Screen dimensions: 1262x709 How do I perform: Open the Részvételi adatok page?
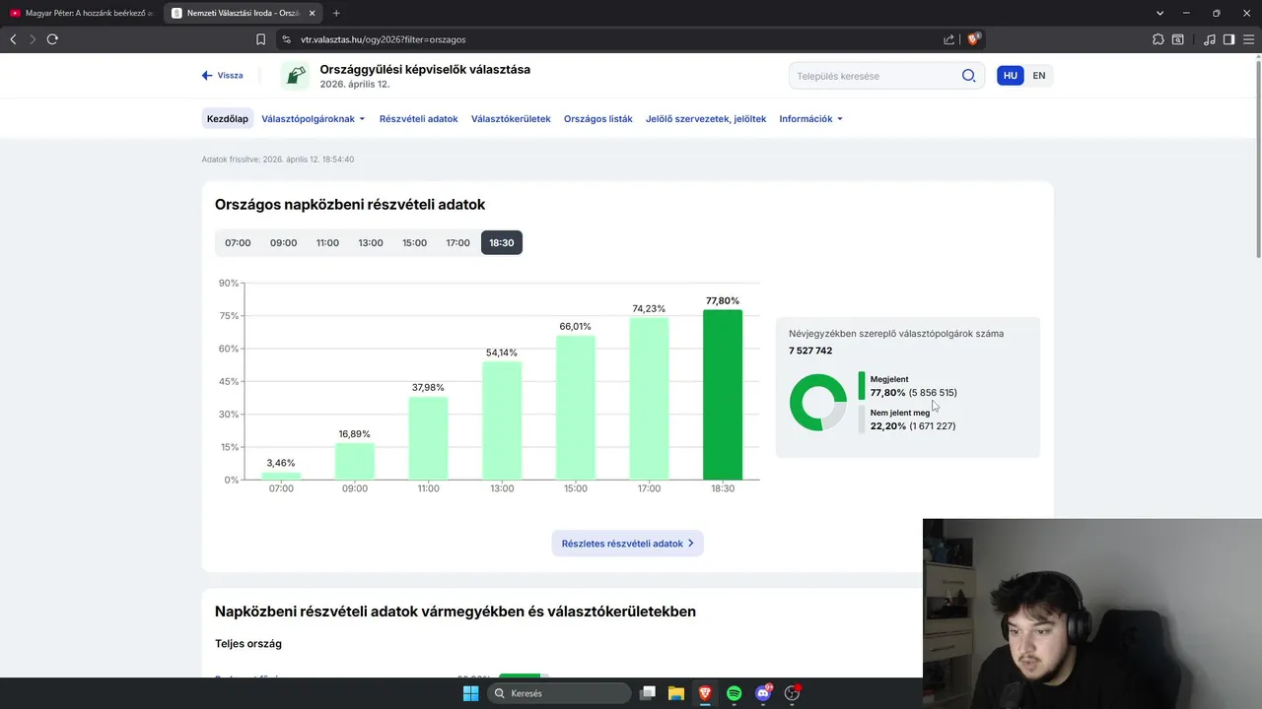[x=419, y=119]
